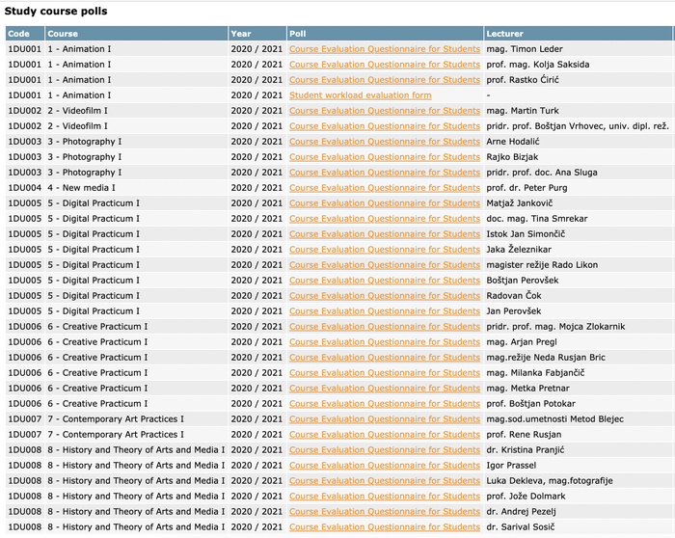Select lecturer name 'mag. Arjan Pregl'
The width and height of the screenshot is (675, 538).
coord(522,342)
